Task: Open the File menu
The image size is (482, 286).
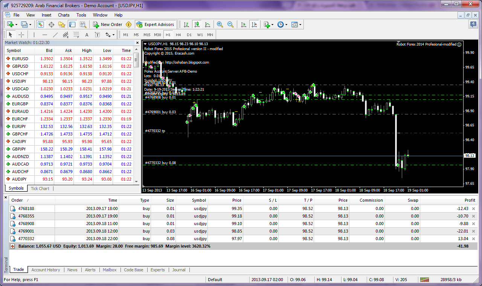Action: tap(17, 15)
